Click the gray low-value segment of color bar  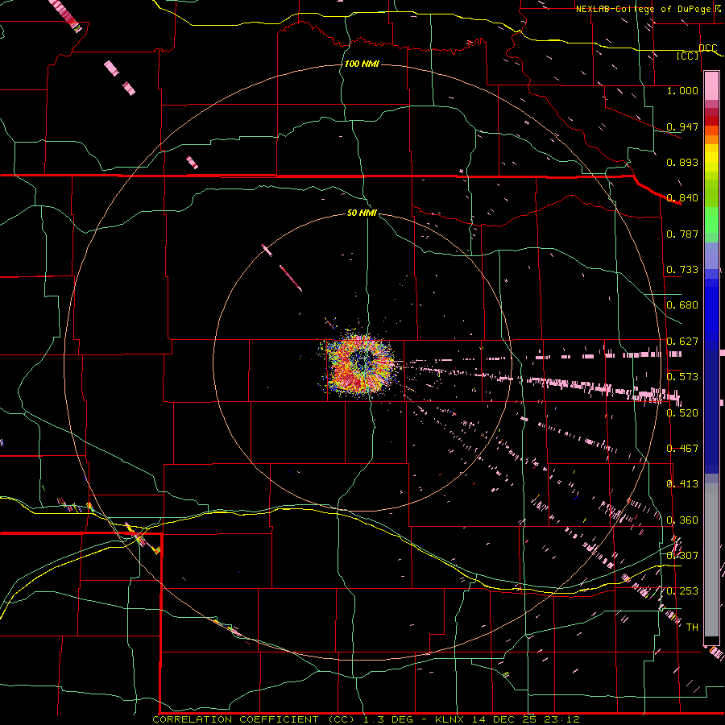click(711, 560)
